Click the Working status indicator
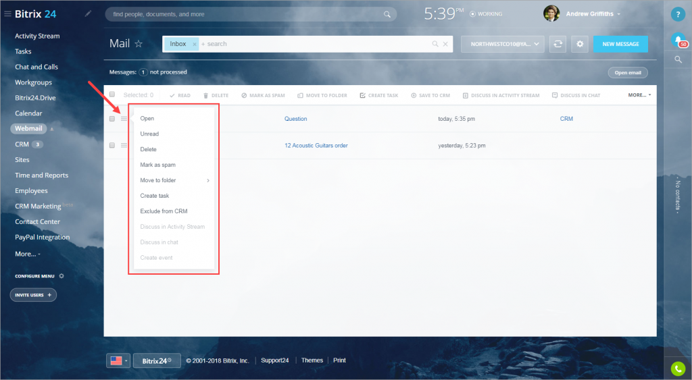The image size is (692, 380). click(486, 14)
